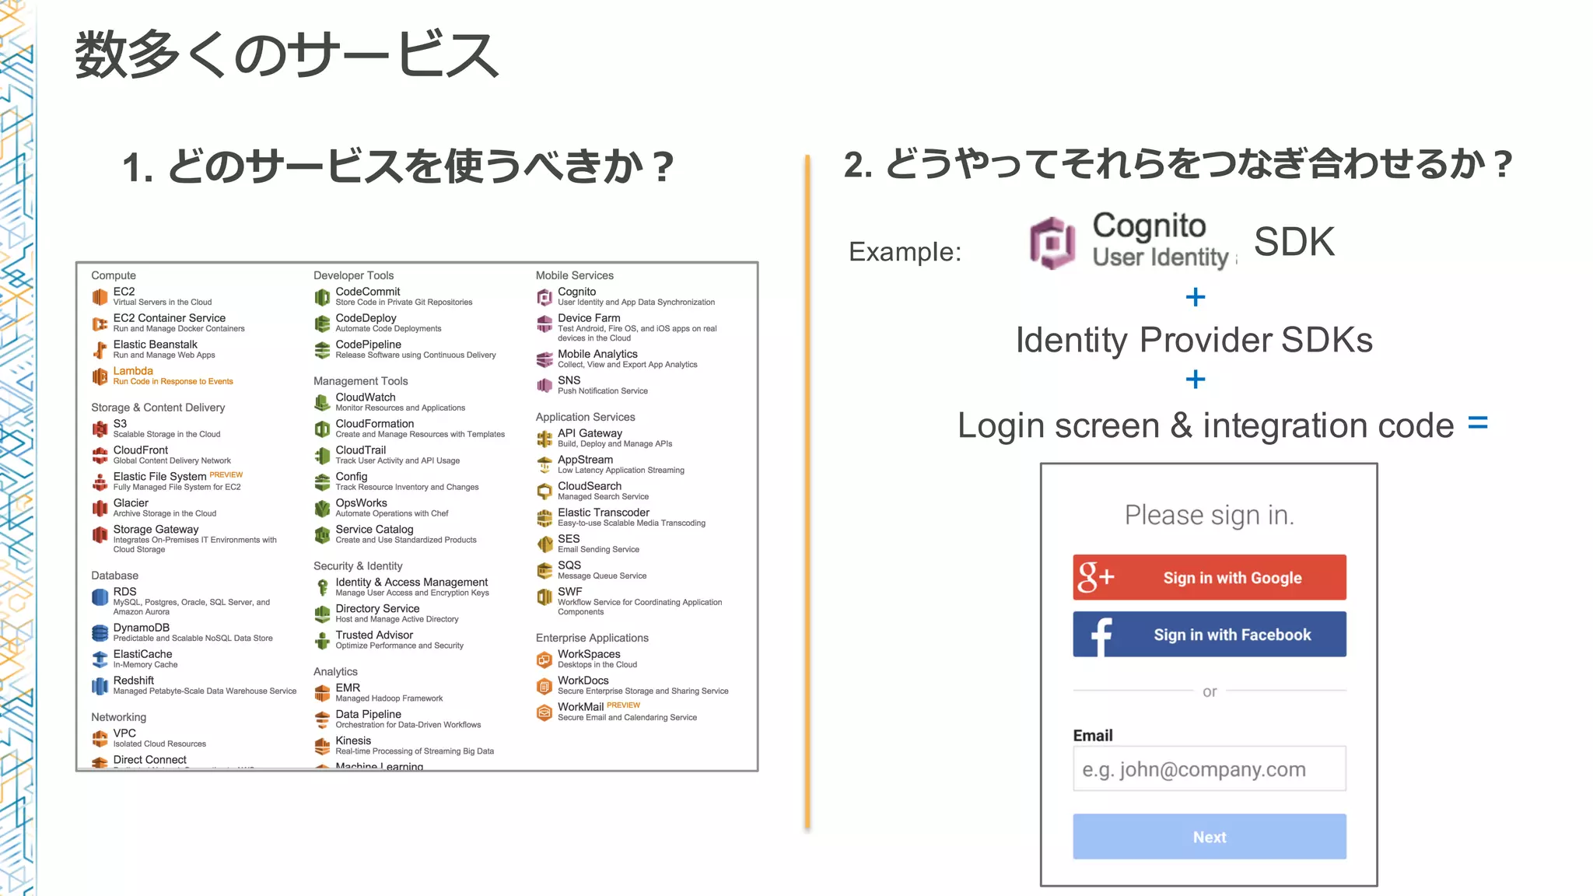Select the EMR analytics icon
This screenshot has height=896, width=1593.
322,693
